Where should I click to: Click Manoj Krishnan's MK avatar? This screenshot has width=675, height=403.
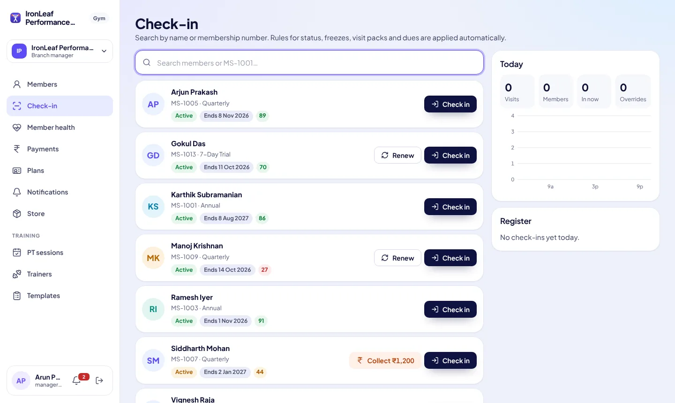click(153, 258)
